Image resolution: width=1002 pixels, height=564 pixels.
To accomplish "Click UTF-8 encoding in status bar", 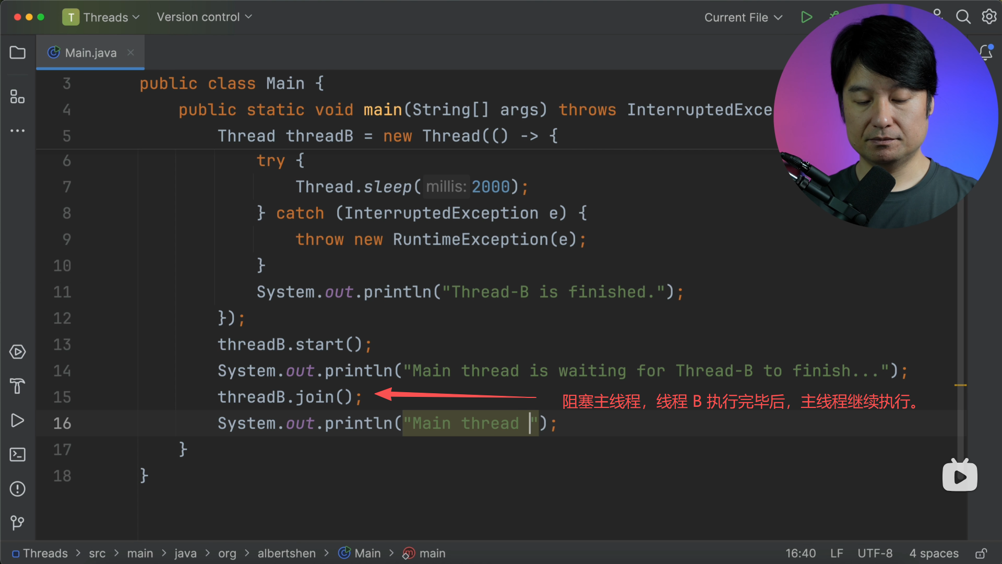I will click(x=875, y=554).
